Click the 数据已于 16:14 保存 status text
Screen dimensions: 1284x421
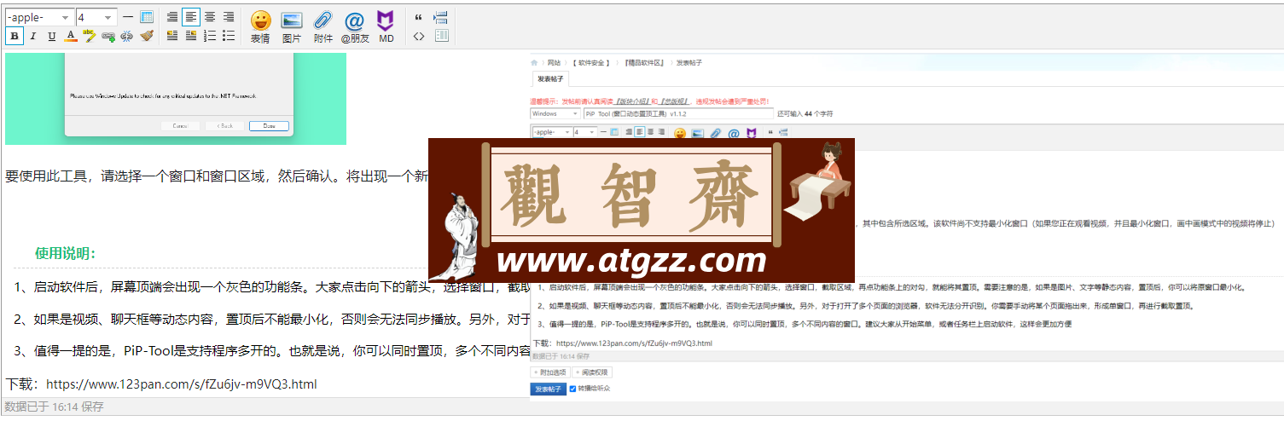point(55,407)
